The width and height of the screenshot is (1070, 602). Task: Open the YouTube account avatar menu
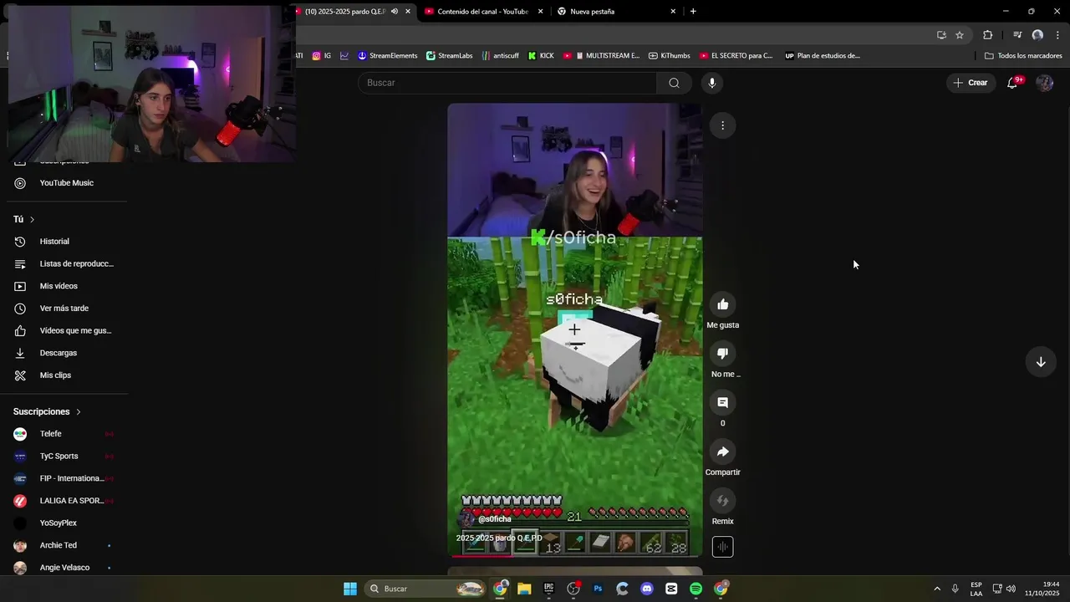click(x=1044, y=83)
